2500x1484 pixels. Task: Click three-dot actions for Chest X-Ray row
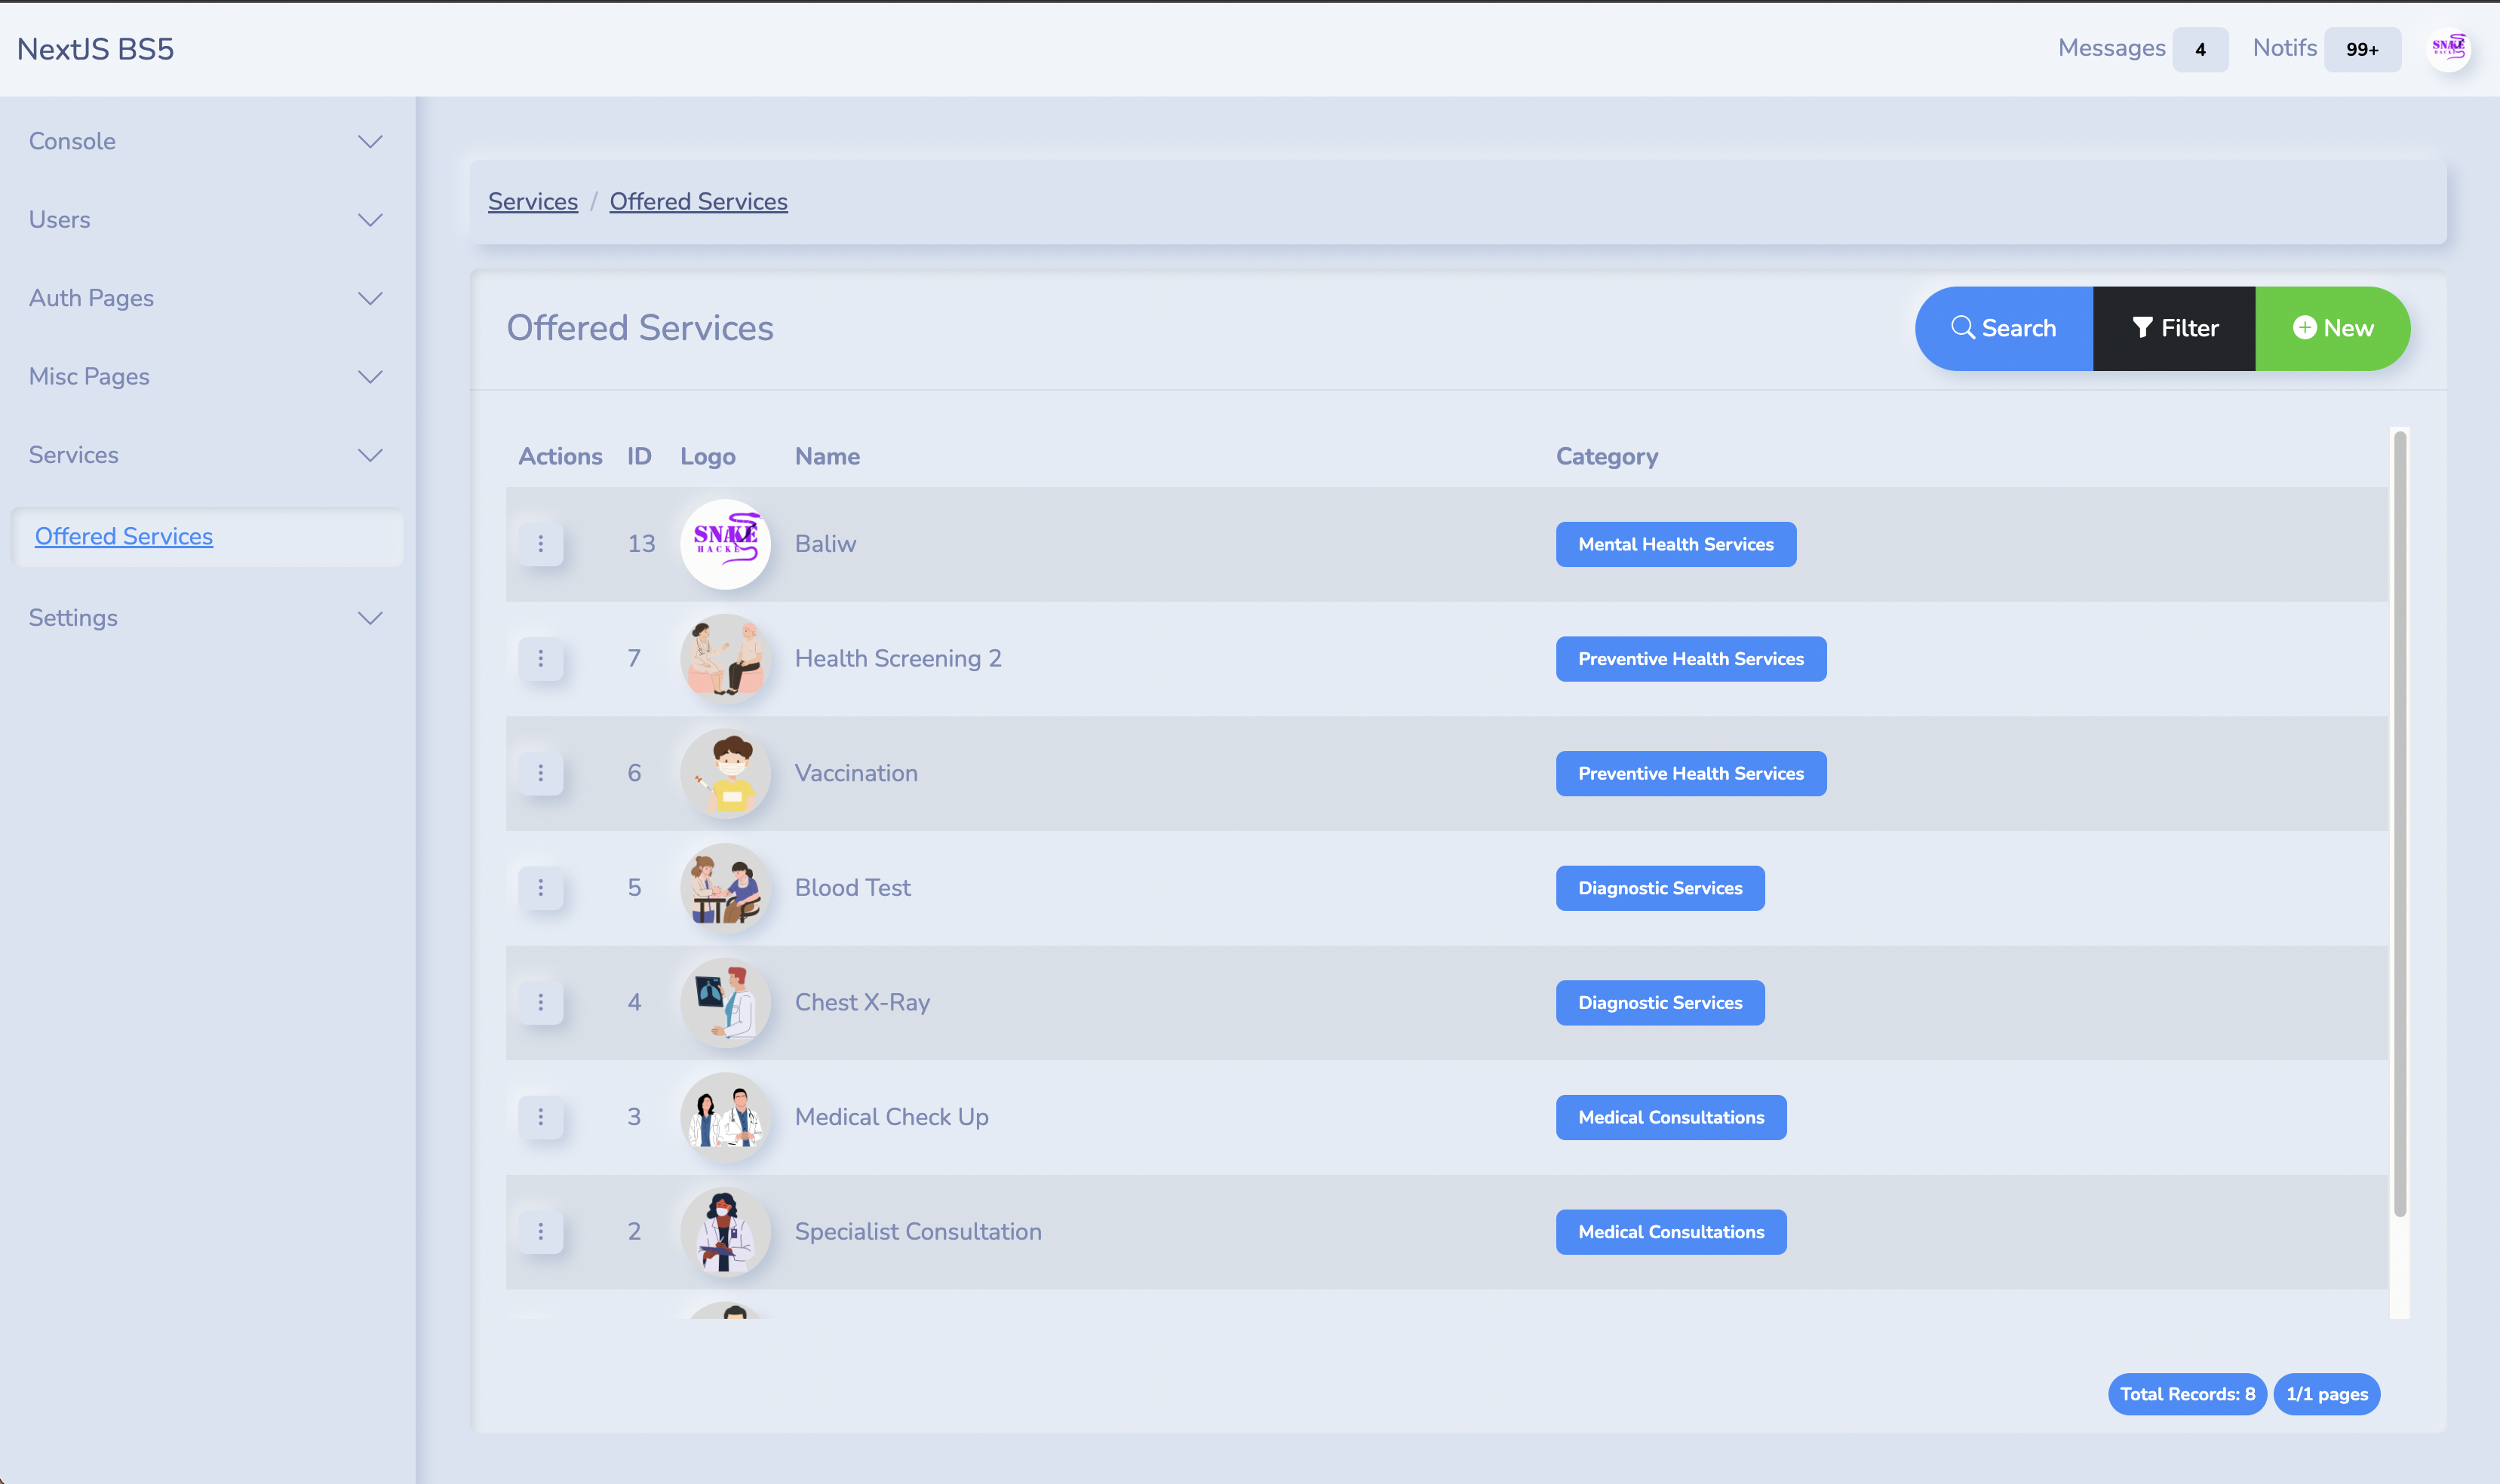click(540, 1003)
